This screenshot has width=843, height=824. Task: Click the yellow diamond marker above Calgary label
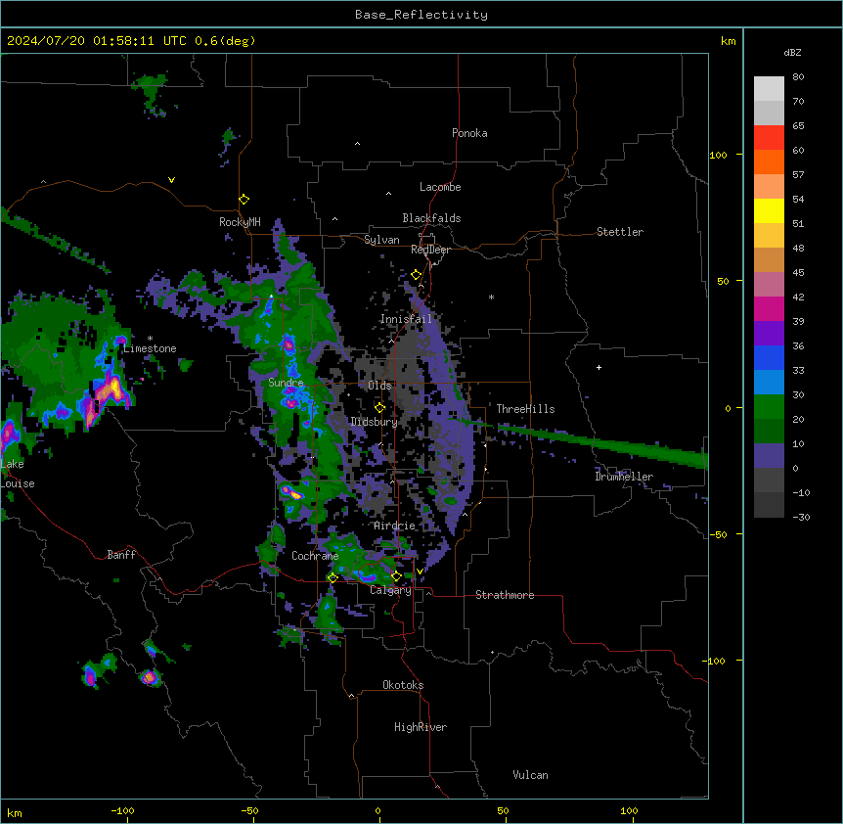(396, 576)
